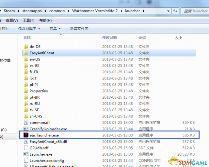The width and height of the screenshot is (209, 167).
Task: Sort by the 名称 column header
Action: 27,37
